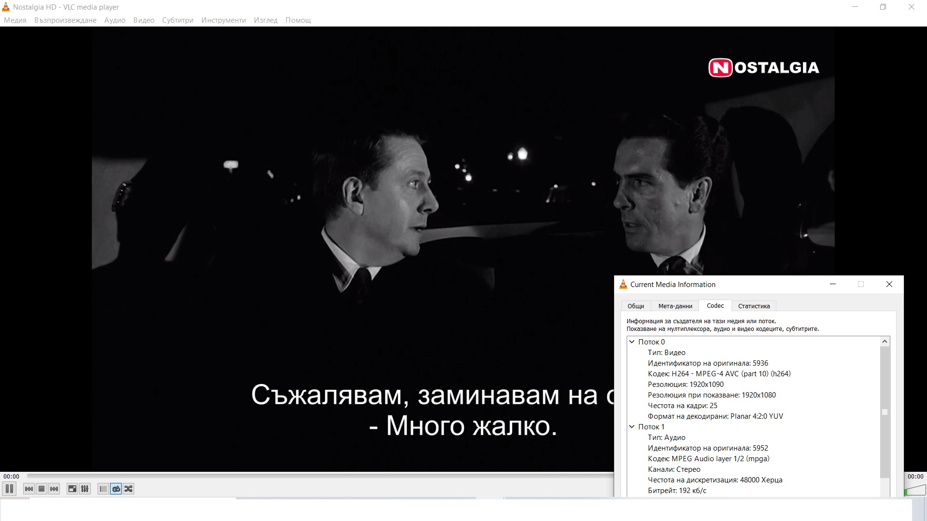This screenshot has height=521, width=927.
Task: Switch to the Общи tab
Action: click(x=636, y=306)
